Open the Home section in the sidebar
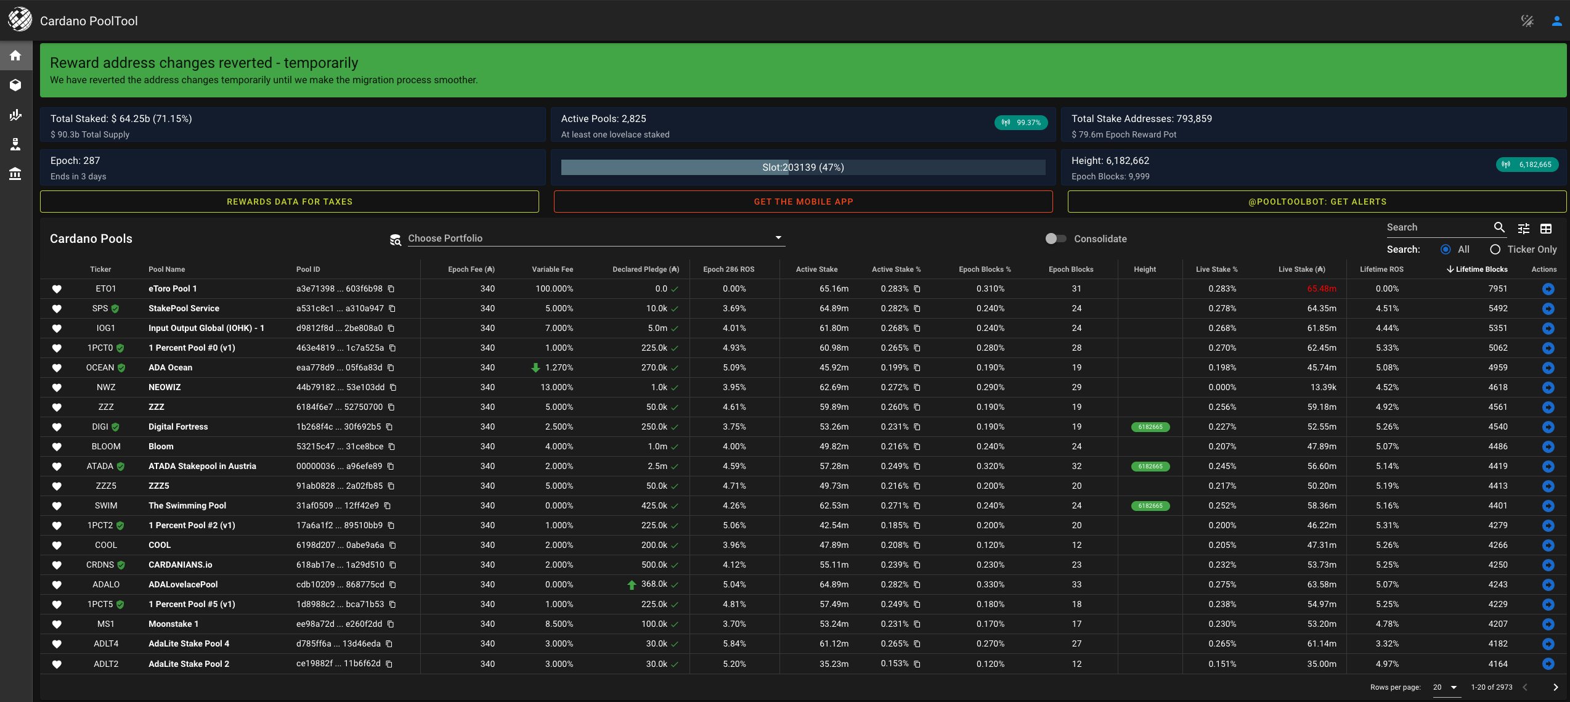 coord(16,55)
